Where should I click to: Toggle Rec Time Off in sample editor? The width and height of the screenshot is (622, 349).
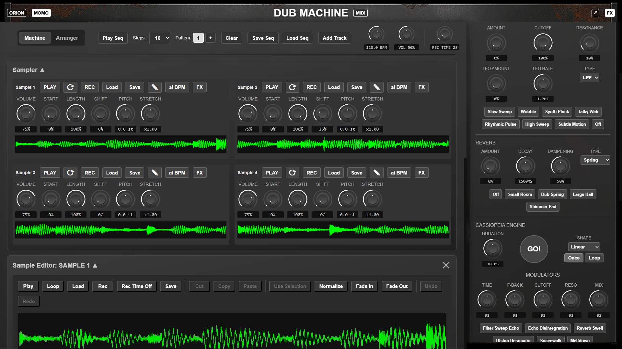(x=136, y=286)
